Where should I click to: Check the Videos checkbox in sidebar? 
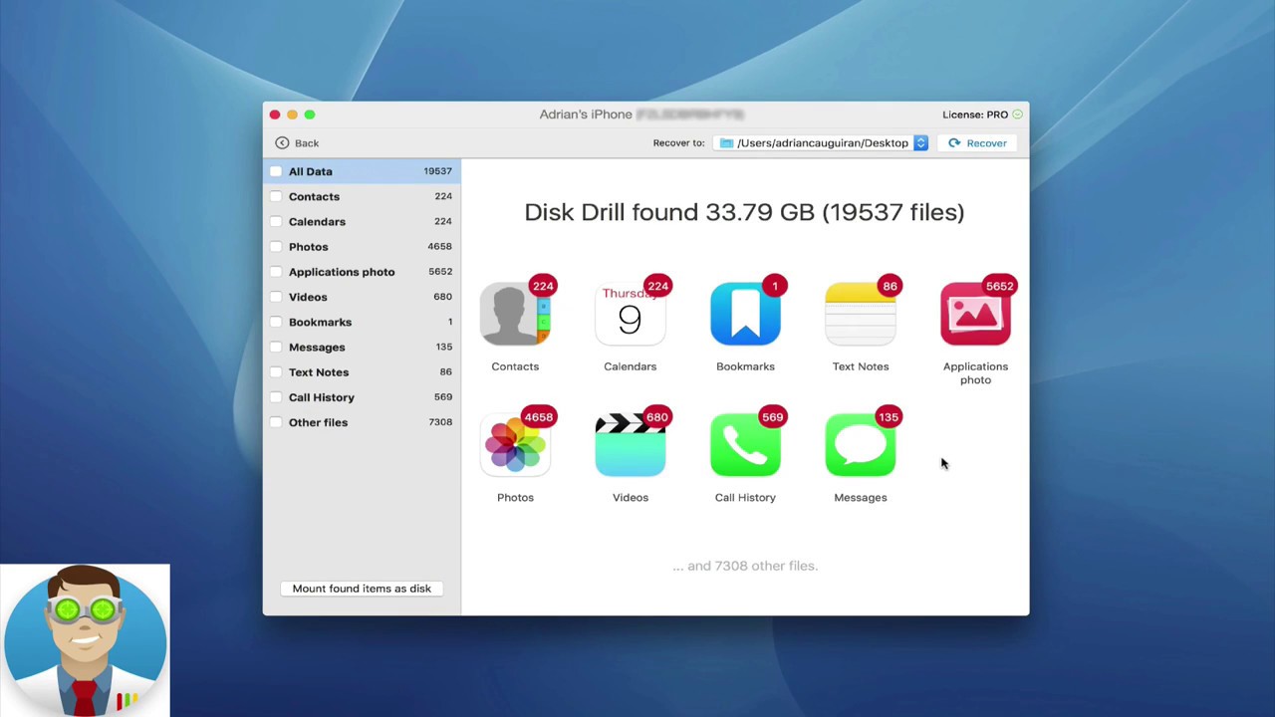[x=276, y=297]
